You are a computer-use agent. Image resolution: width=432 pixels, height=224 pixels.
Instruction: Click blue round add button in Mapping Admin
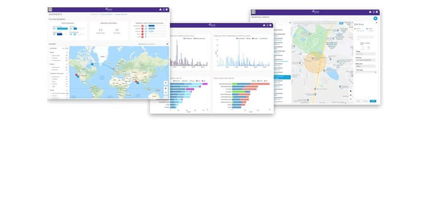pyautogui.click(x=375, y=18)
